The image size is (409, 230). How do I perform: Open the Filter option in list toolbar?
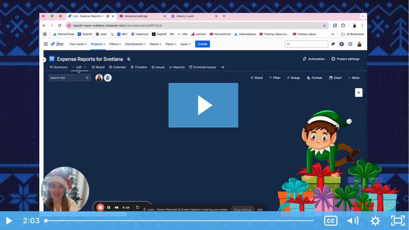(275, 78)
